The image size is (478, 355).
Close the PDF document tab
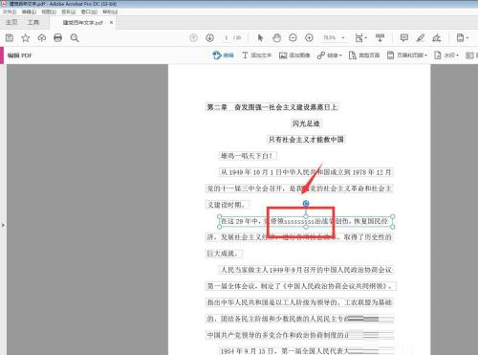pyautogui.click(x=111, y=23)
